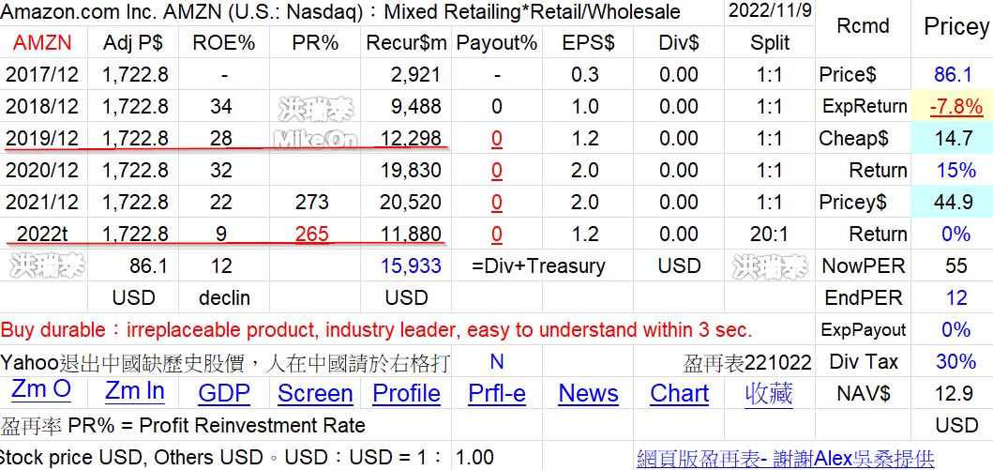
Task: Open the Zm In link
Action: coord(135,391)
